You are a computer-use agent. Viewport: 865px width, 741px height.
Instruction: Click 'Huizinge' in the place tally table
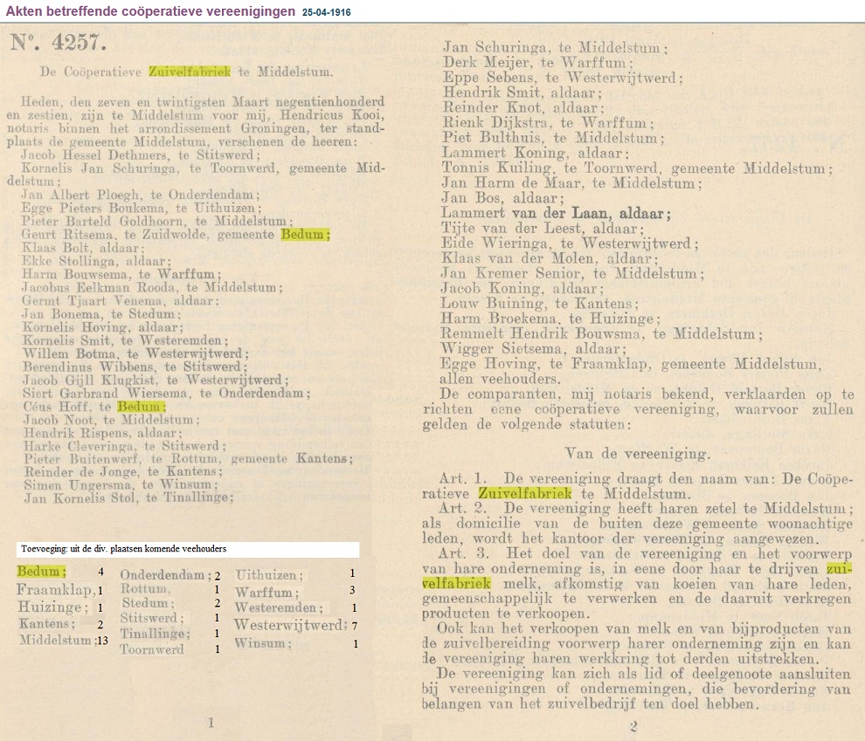pyautogui.click(x=53, y=607)
